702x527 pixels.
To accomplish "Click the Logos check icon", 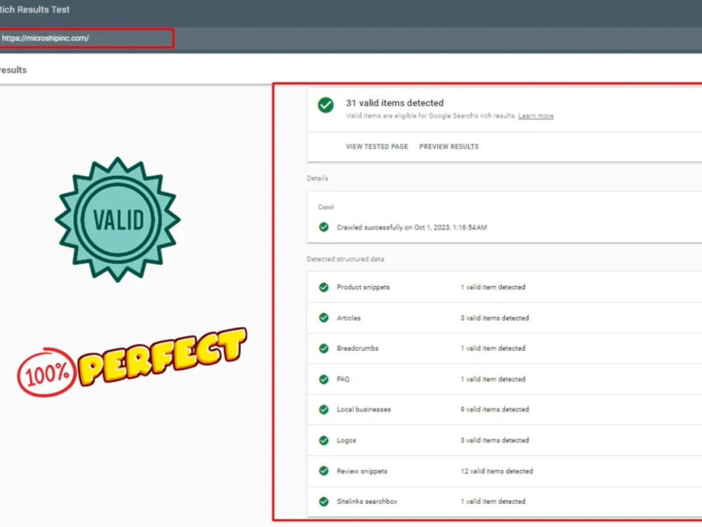I will [x=324, y=440].
